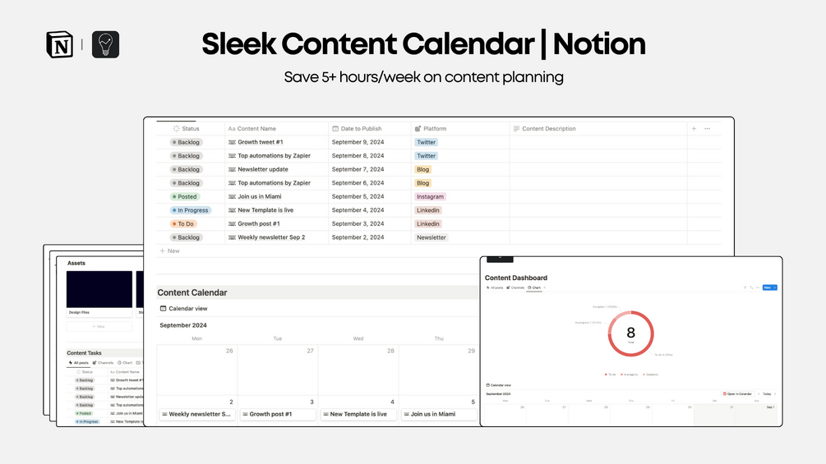Screen dimensions: 826x464
Task: Click Open in Calendar button
Action: click(x=737, y=394)
